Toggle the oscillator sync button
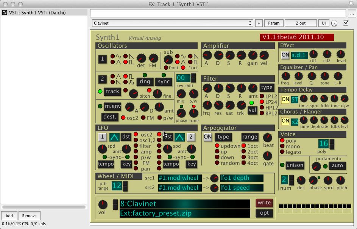 pyautogui.click(x=164, y=82)
